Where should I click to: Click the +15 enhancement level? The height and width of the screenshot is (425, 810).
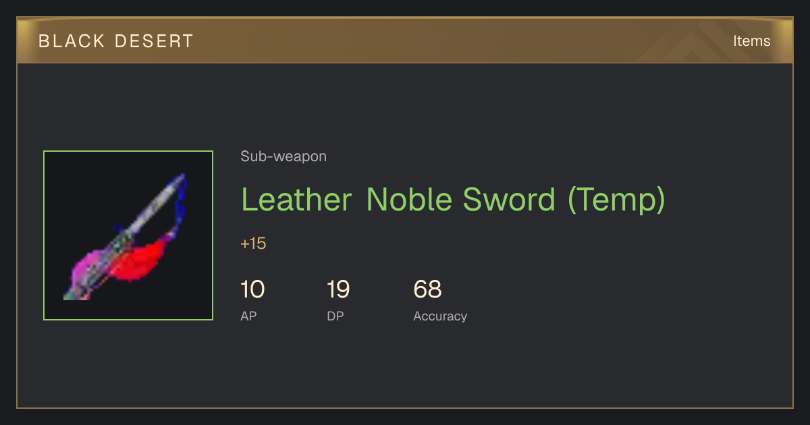253,244
